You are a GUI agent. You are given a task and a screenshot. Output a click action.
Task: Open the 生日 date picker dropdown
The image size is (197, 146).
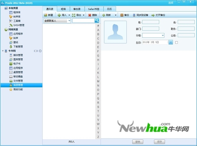[170, 42]
